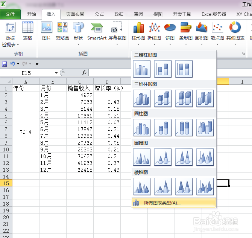The image size is (252, 238).
Task: Insert the 3D cone chart
Action: 205,157
